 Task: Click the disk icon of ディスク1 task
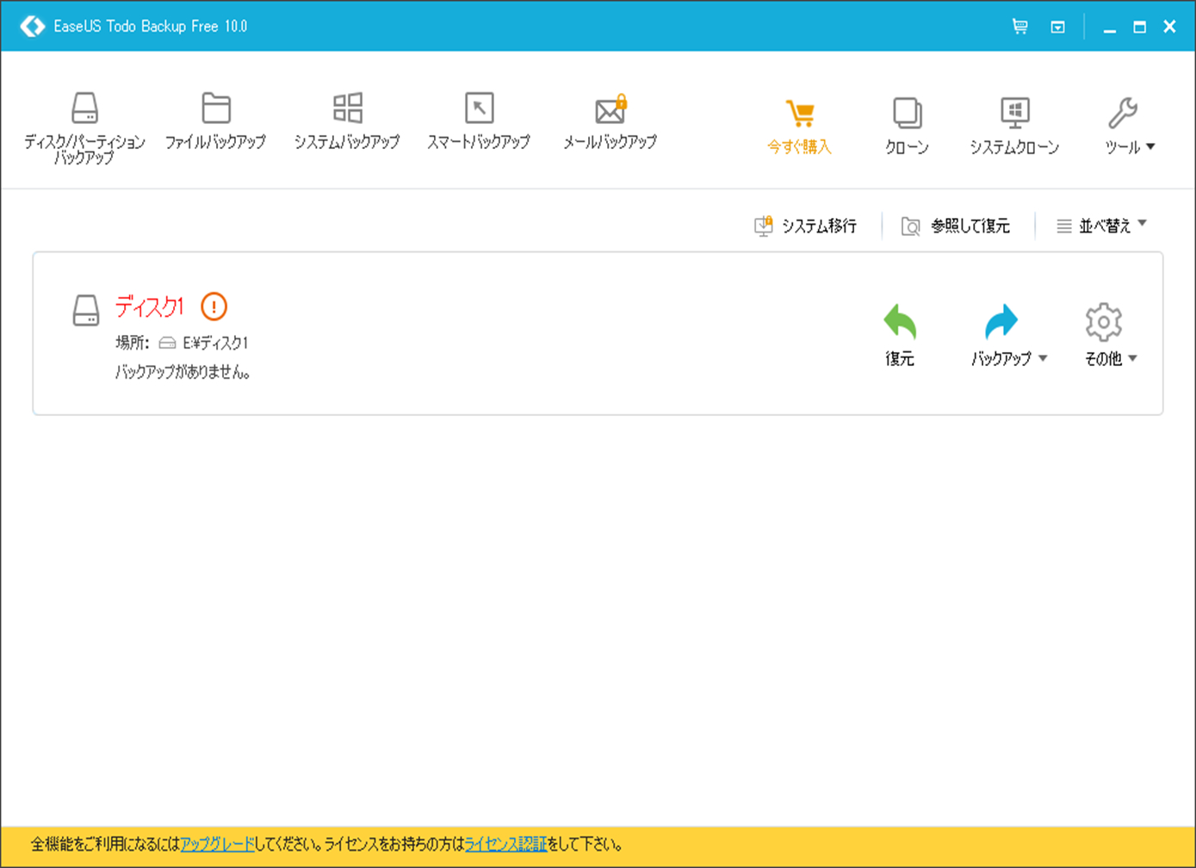tap(86, 310)
